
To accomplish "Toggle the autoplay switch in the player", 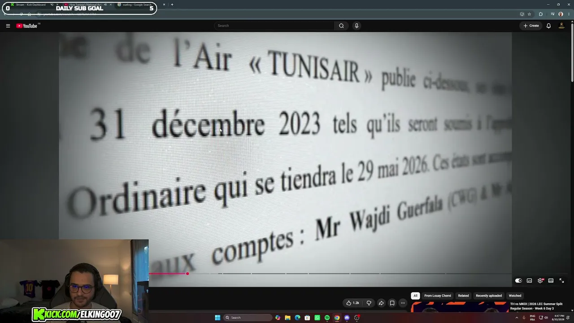I will [x=518, y=280].
